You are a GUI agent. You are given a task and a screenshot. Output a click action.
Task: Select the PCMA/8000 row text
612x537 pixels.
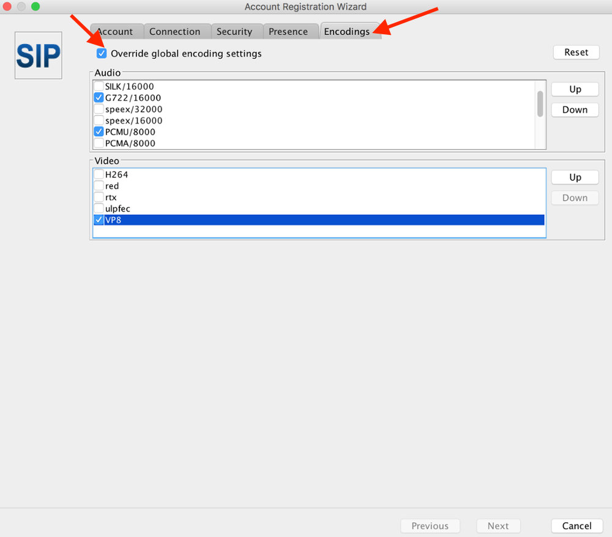click(130, 143)
